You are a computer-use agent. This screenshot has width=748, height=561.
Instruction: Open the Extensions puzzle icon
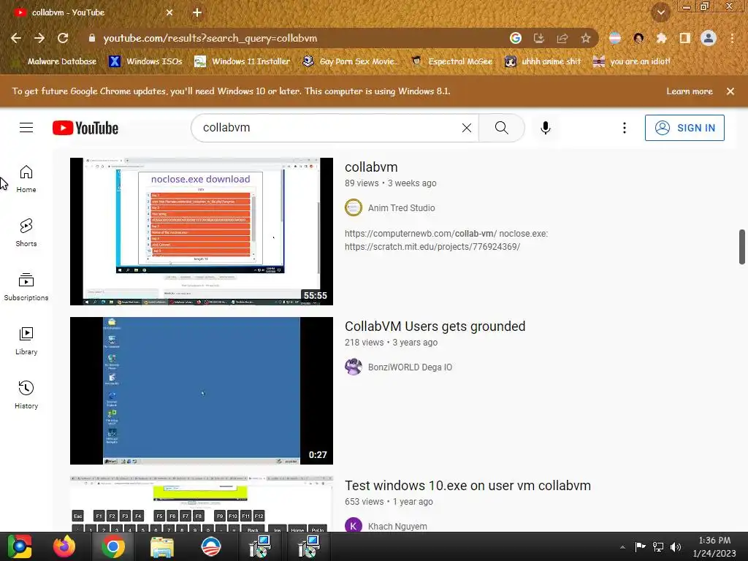tap(661, 38)
